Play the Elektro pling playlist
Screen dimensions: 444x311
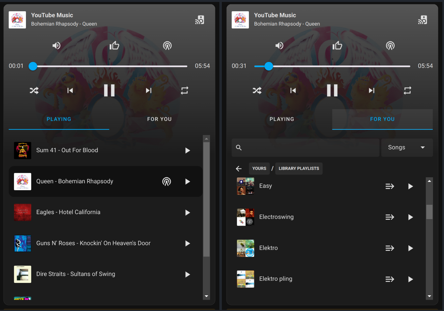411,279
